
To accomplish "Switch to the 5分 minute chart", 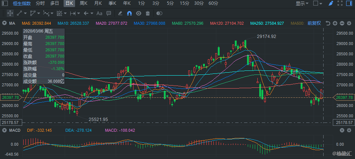I will pos(170,3).
